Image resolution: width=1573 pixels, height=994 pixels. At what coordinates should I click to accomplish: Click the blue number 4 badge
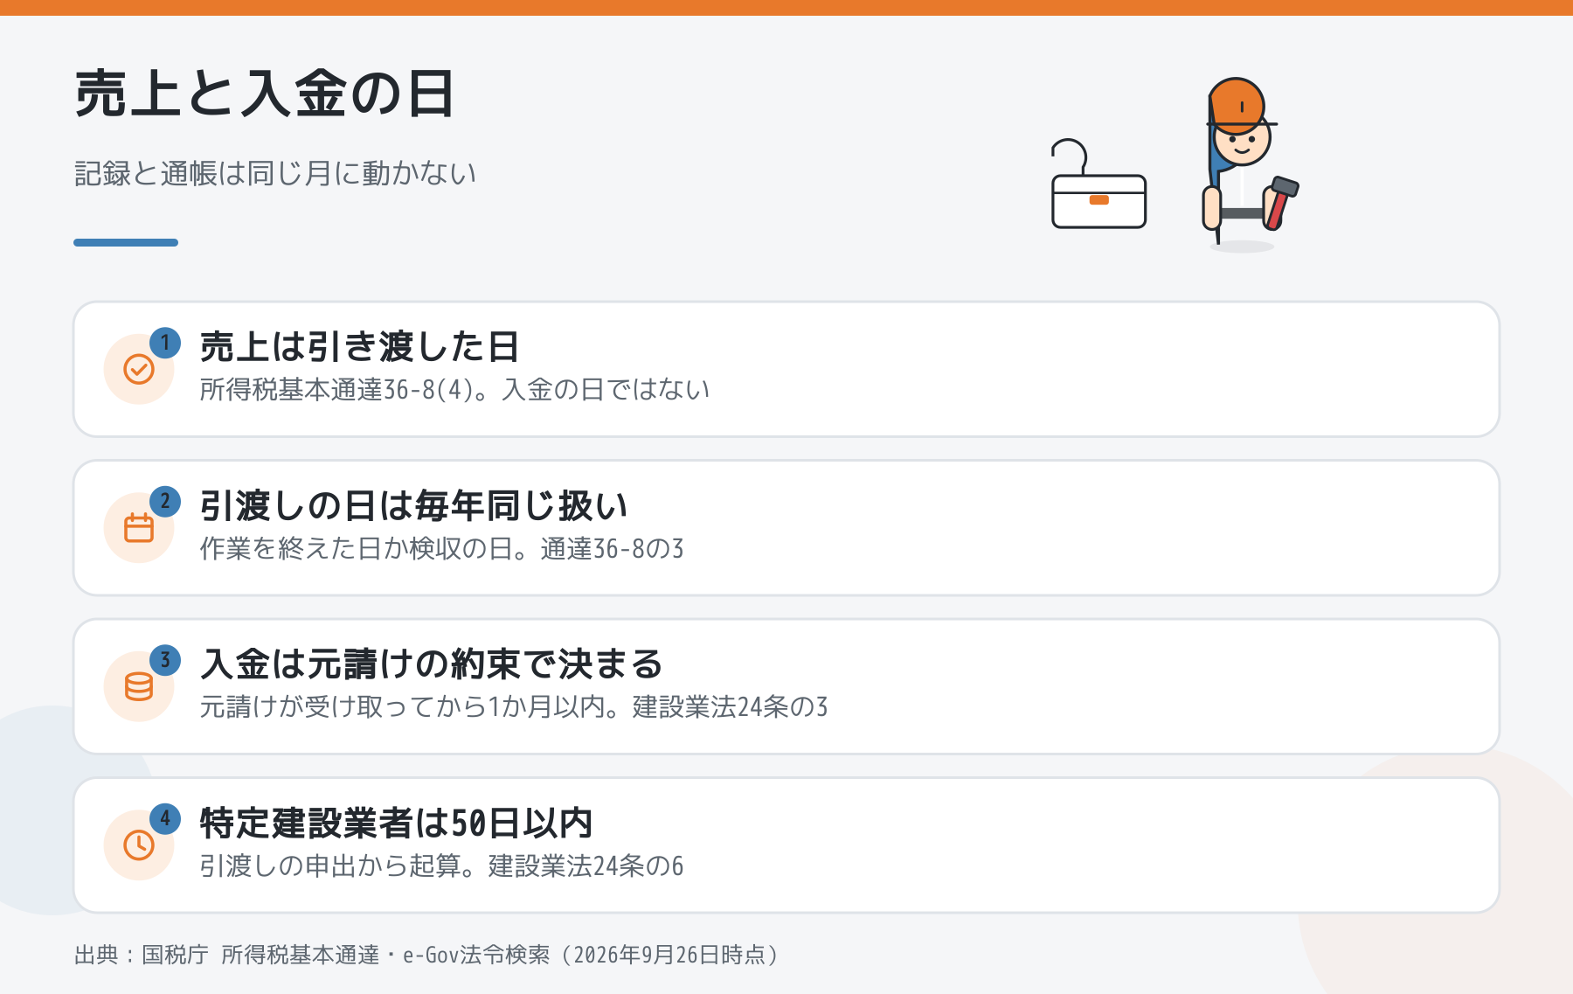pyautogui.click(x=165, y=819)
